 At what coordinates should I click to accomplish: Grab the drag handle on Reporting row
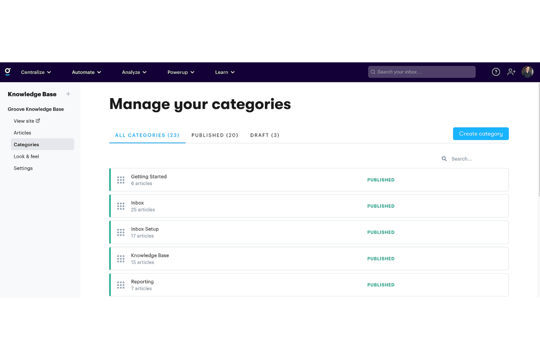(121, 285)
